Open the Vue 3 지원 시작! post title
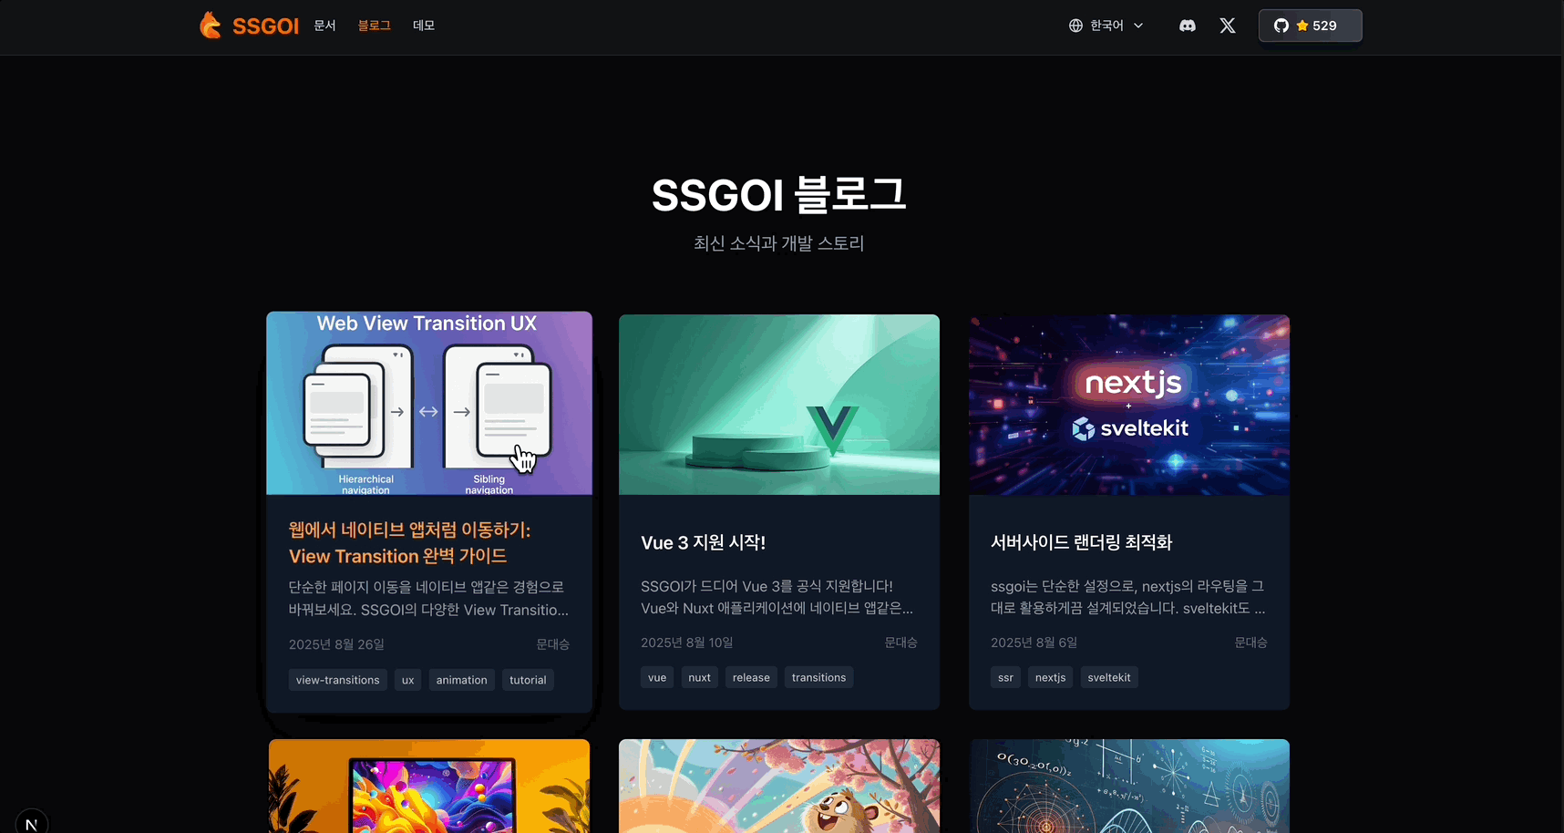Screen dimensions: 1564x833 click(703, 542)
